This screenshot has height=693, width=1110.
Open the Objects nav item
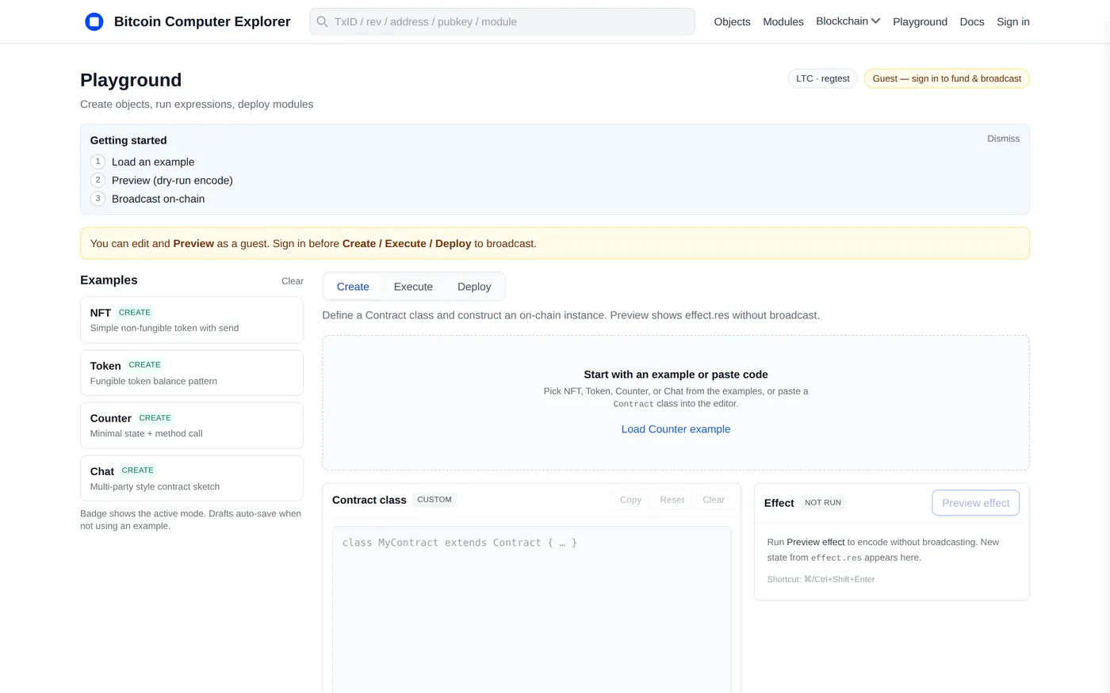click(732, 21)
